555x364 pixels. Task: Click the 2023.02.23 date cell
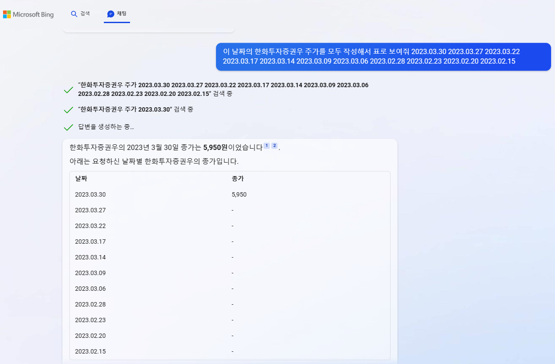pos(90,320)
